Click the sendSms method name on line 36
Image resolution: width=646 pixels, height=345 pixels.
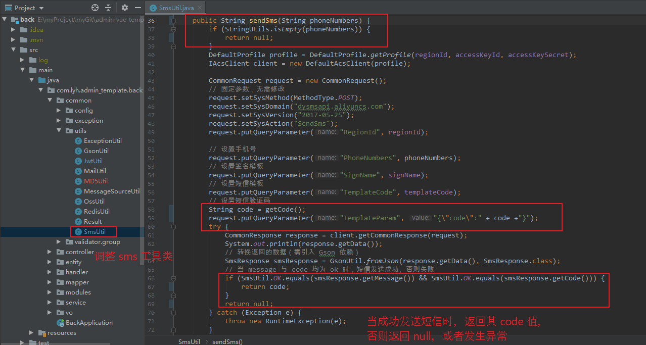point(263,21)
